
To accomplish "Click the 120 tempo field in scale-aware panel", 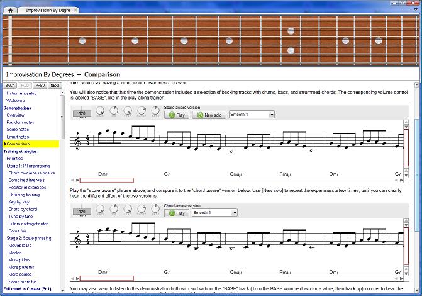I will [82, 114].
